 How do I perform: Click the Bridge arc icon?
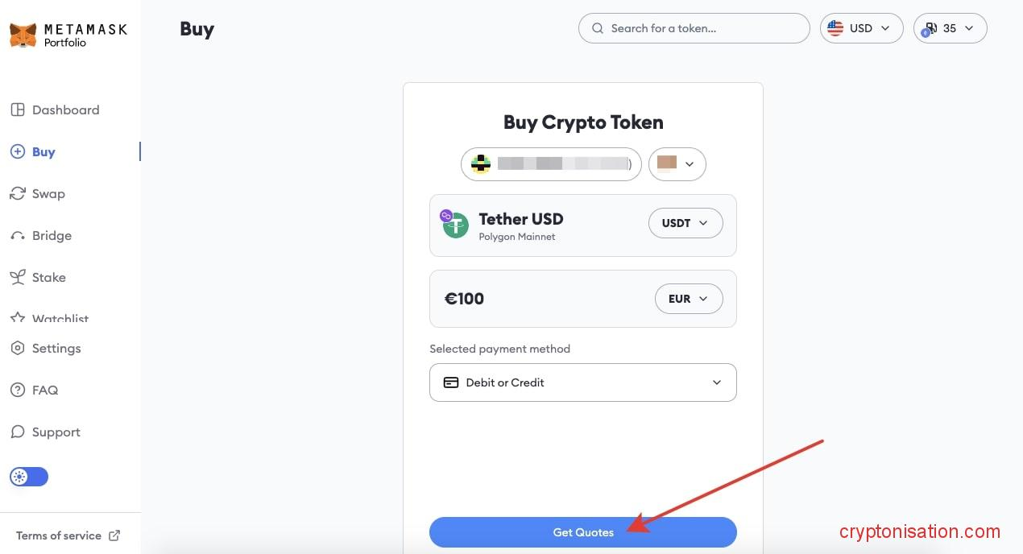17,236
